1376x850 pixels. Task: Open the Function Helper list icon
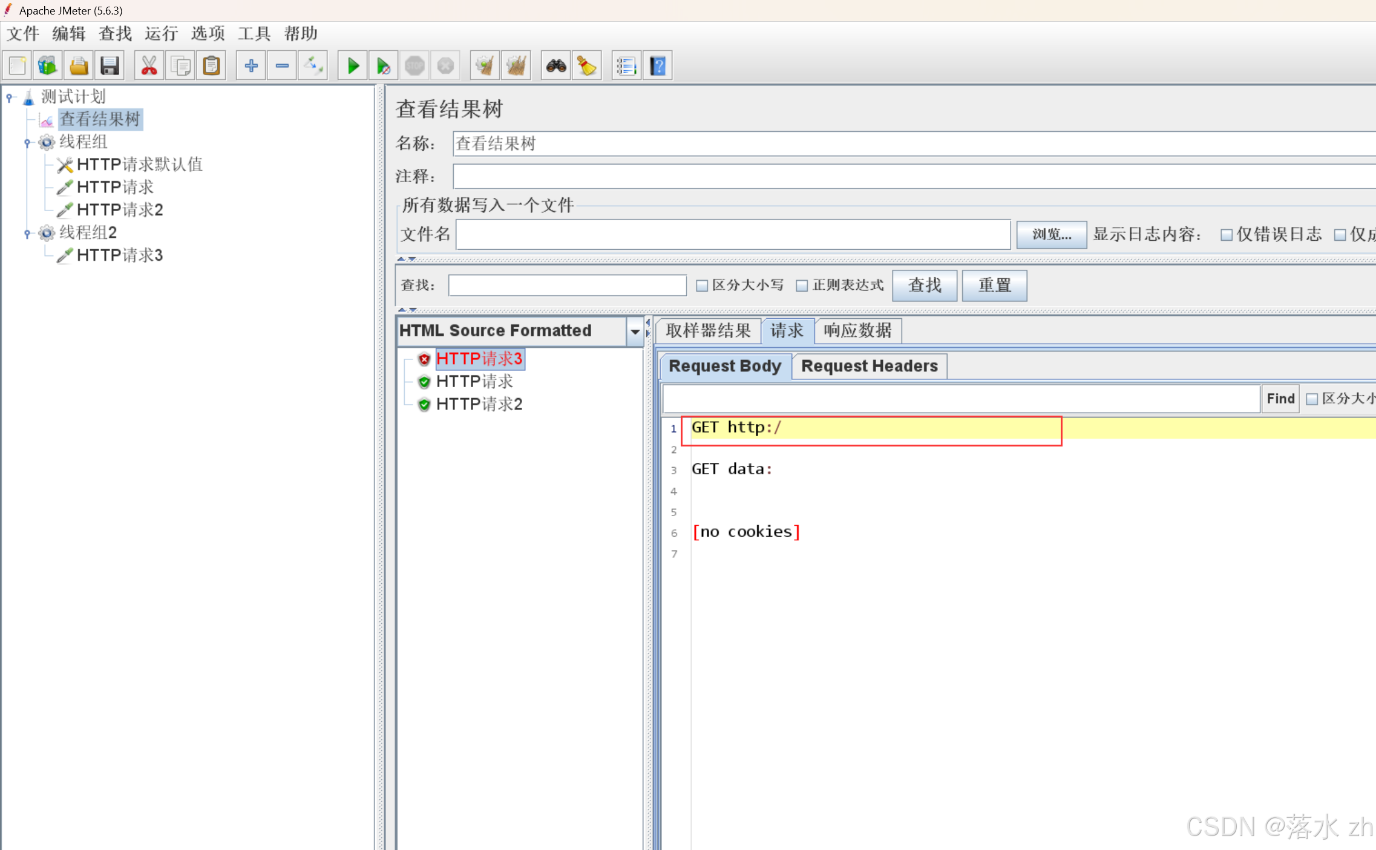627,65
